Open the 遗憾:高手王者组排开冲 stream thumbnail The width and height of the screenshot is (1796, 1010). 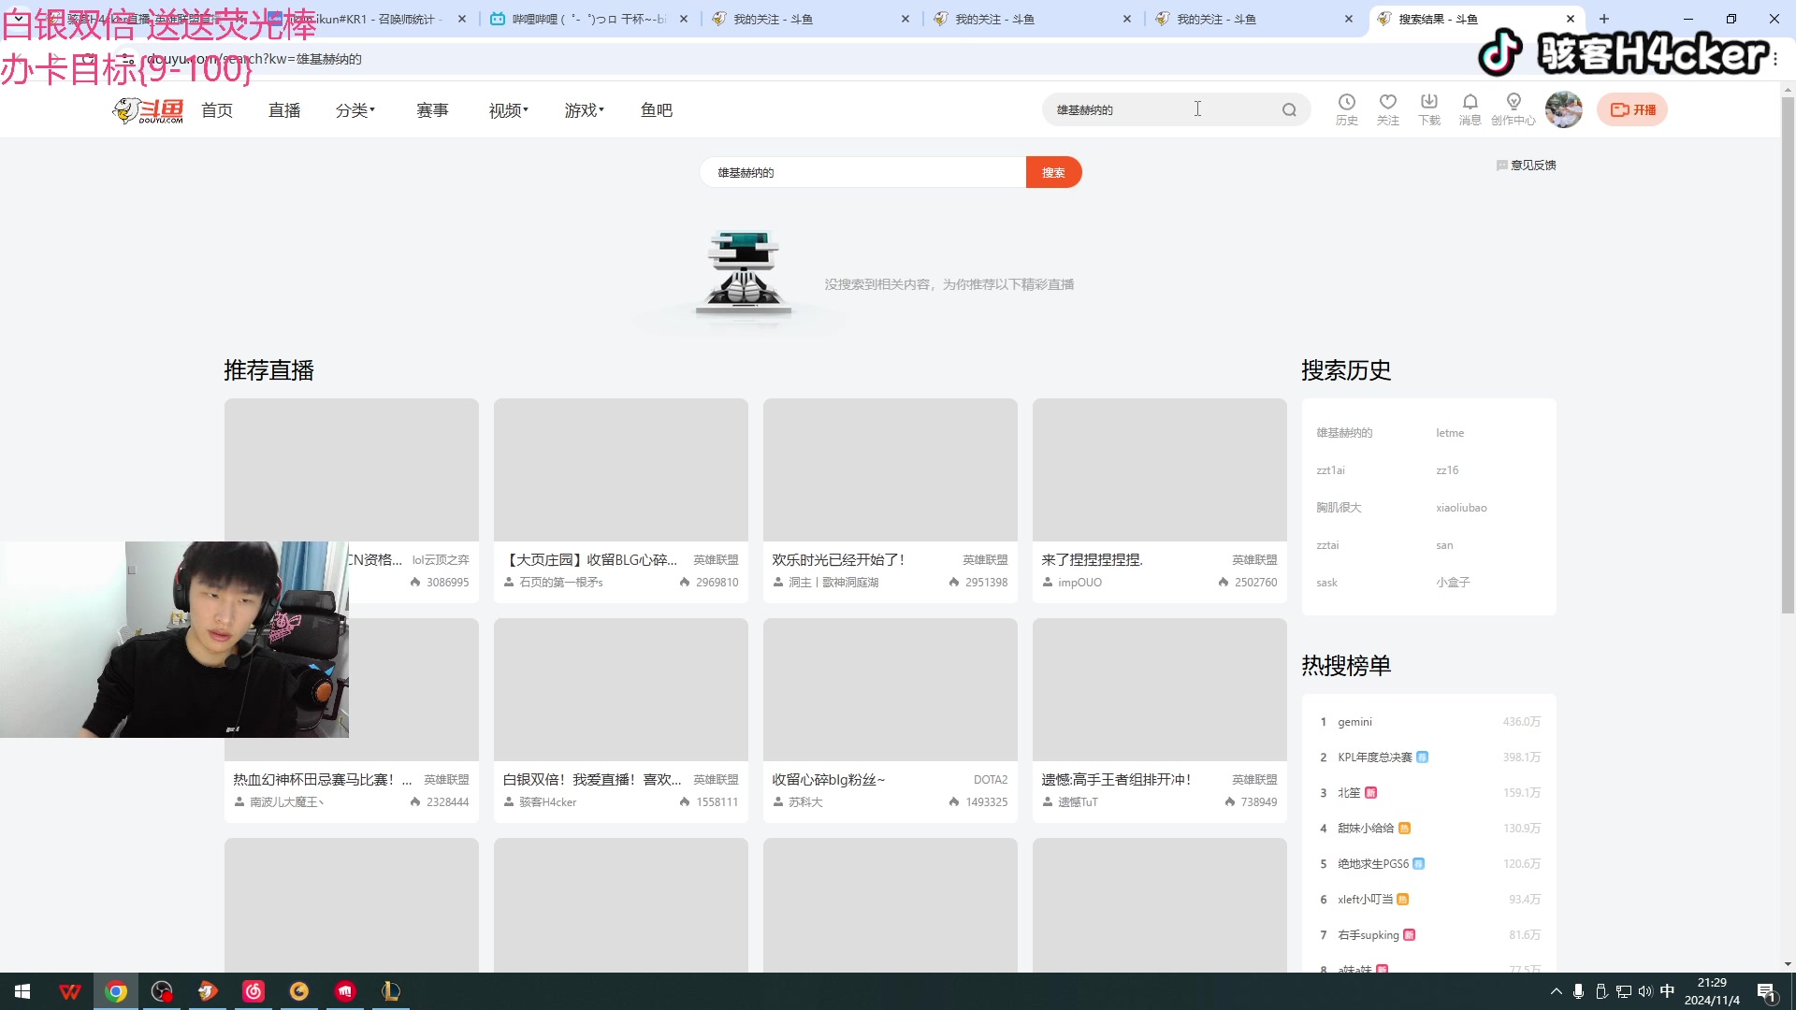(1160, 690)
